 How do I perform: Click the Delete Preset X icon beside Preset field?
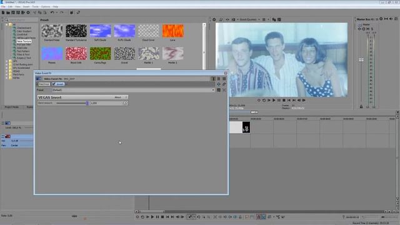point(224,90)
